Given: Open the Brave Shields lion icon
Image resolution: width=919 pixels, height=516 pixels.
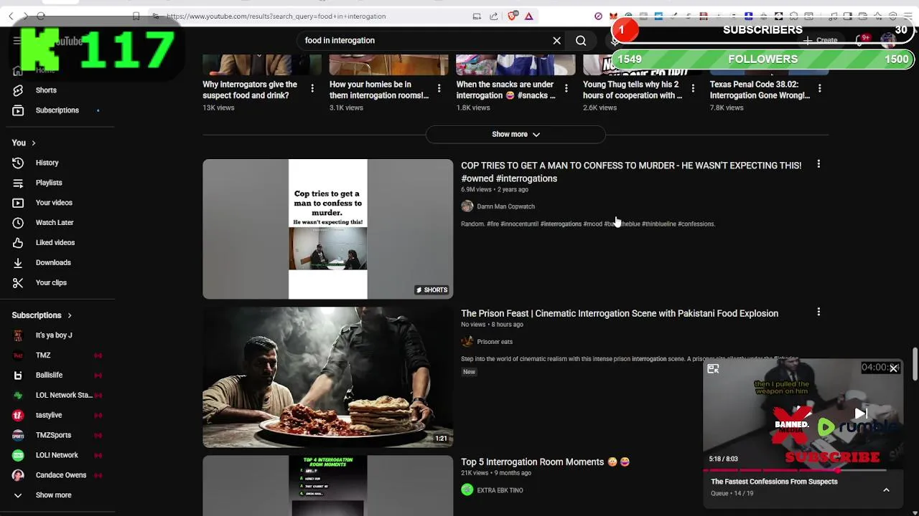Looking at the screenshot, I should pyautogui.click(x=513, y=16).
